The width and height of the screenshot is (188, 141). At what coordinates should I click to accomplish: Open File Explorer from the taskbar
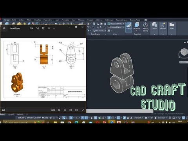[55, 122]
